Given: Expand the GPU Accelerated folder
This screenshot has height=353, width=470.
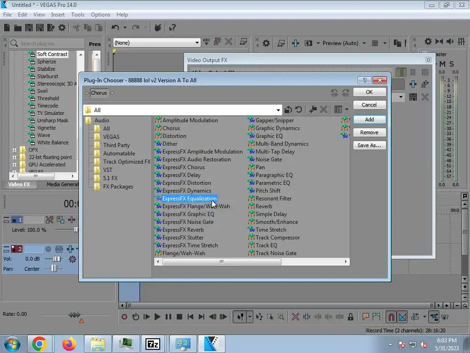Looking at the screenshot, I should click(14, 165).
